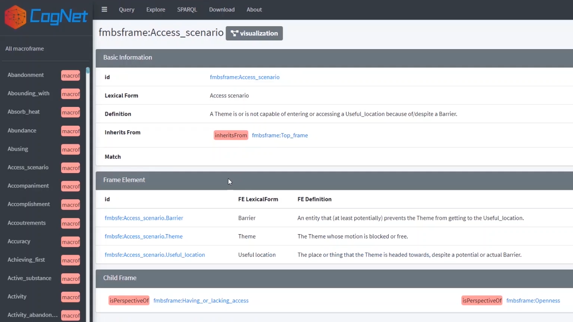Click the Barrier lexical form cell
The width and height of the screenshot is (573, 322).
tap(247, 218)
